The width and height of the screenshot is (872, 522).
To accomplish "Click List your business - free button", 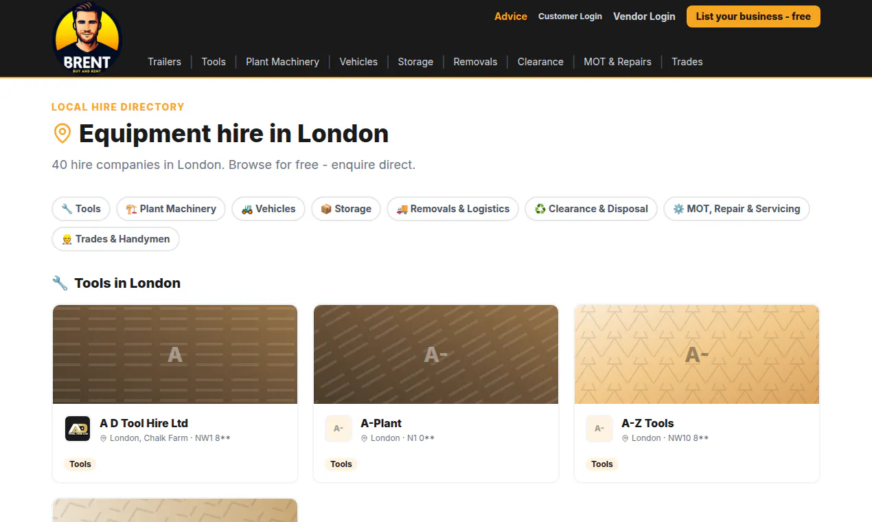I will tap(753, 16).
